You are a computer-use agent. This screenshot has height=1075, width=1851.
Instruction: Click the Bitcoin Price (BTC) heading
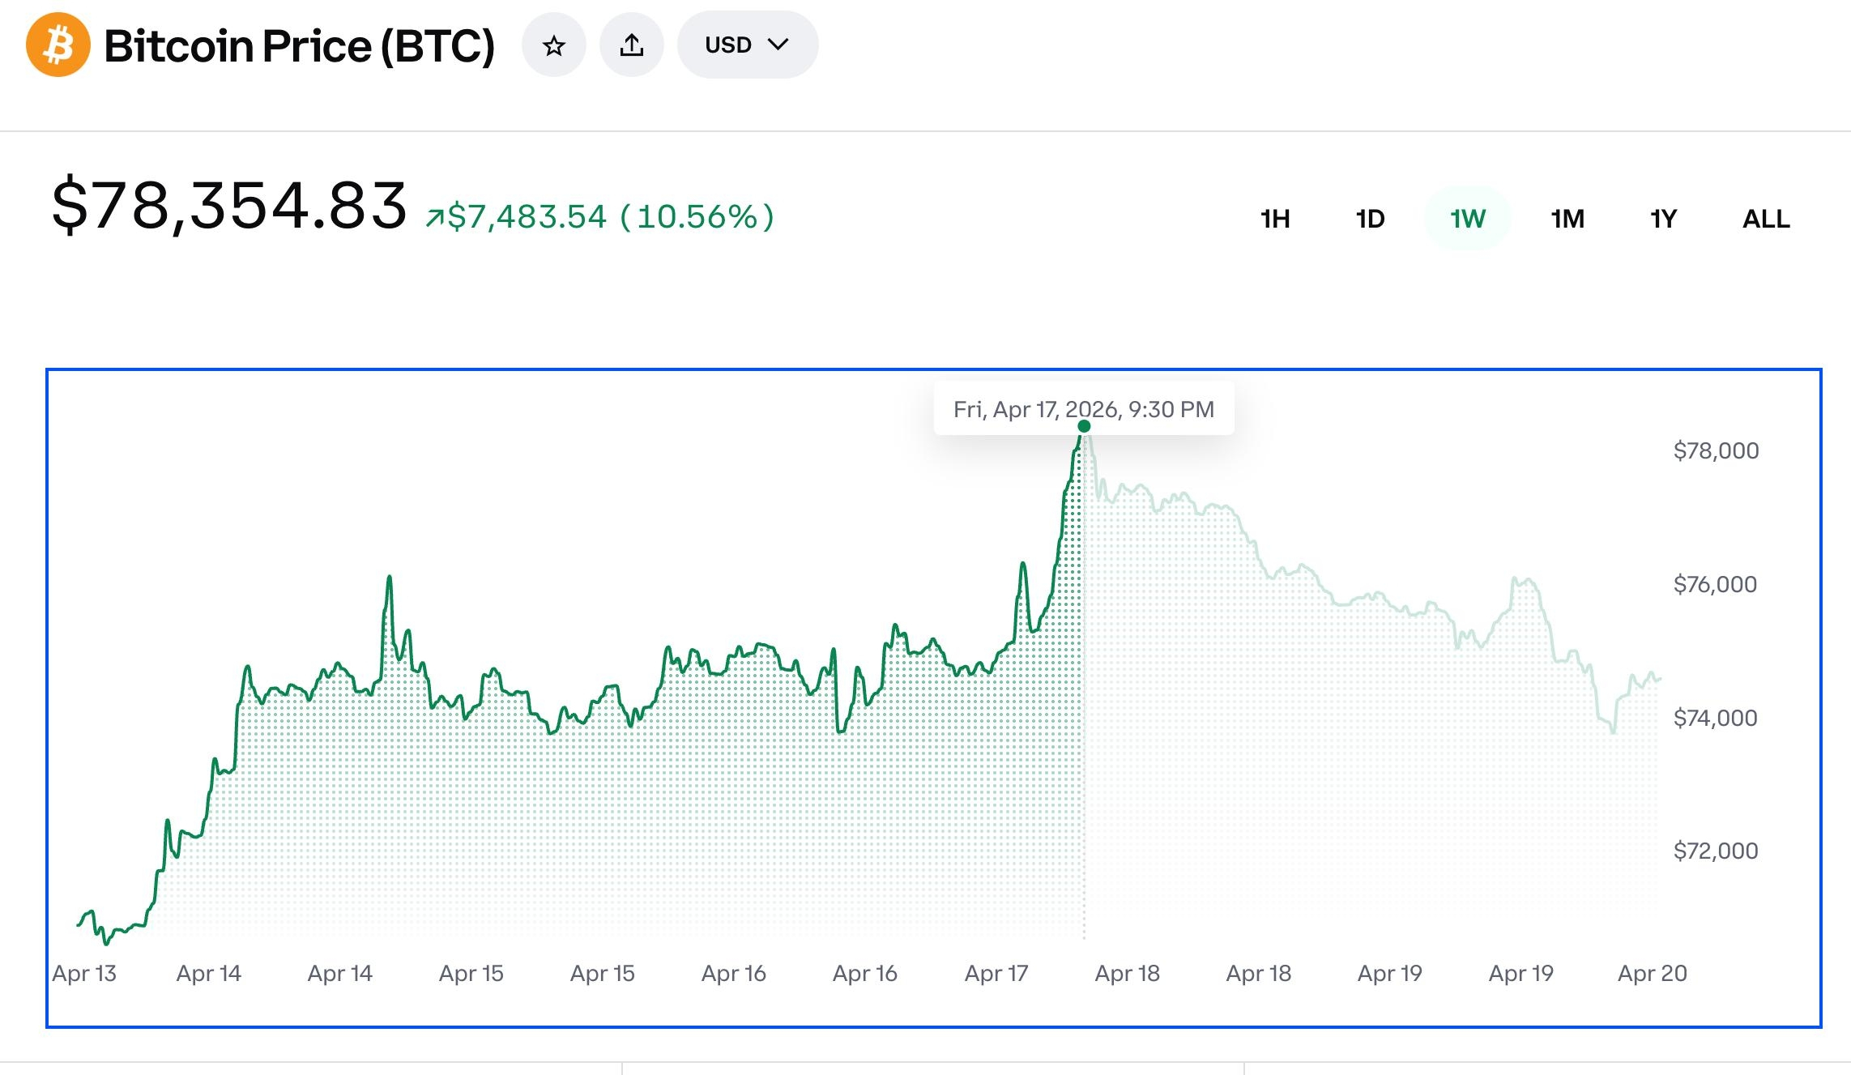click(x=299, y=45)
